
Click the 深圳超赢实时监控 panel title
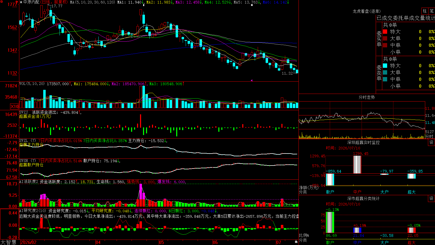coord(363,142)
